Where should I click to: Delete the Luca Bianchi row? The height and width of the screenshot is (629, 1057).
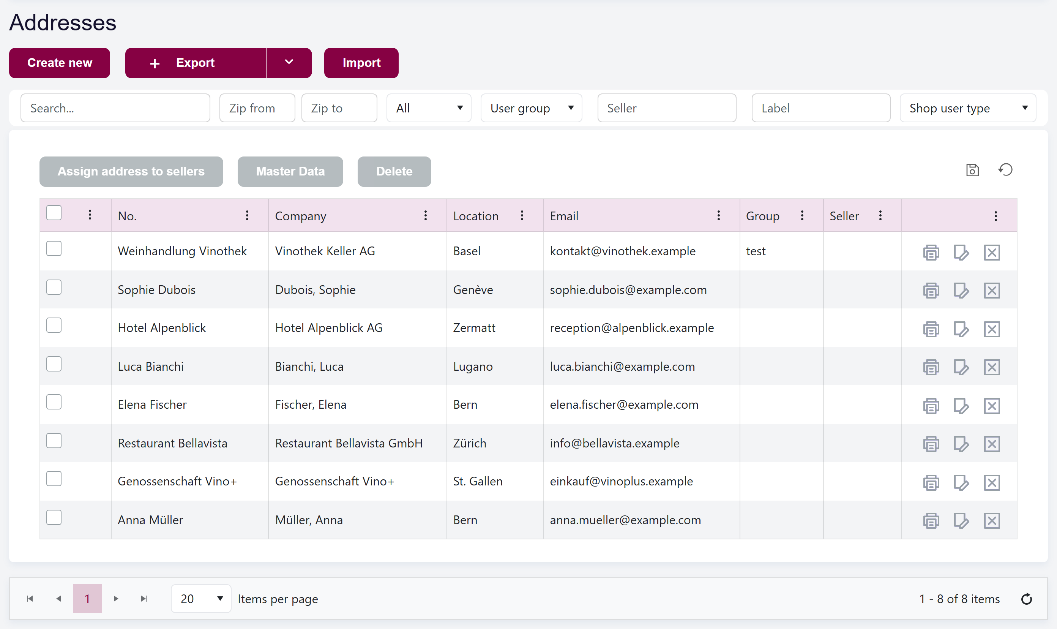[992, 367]
